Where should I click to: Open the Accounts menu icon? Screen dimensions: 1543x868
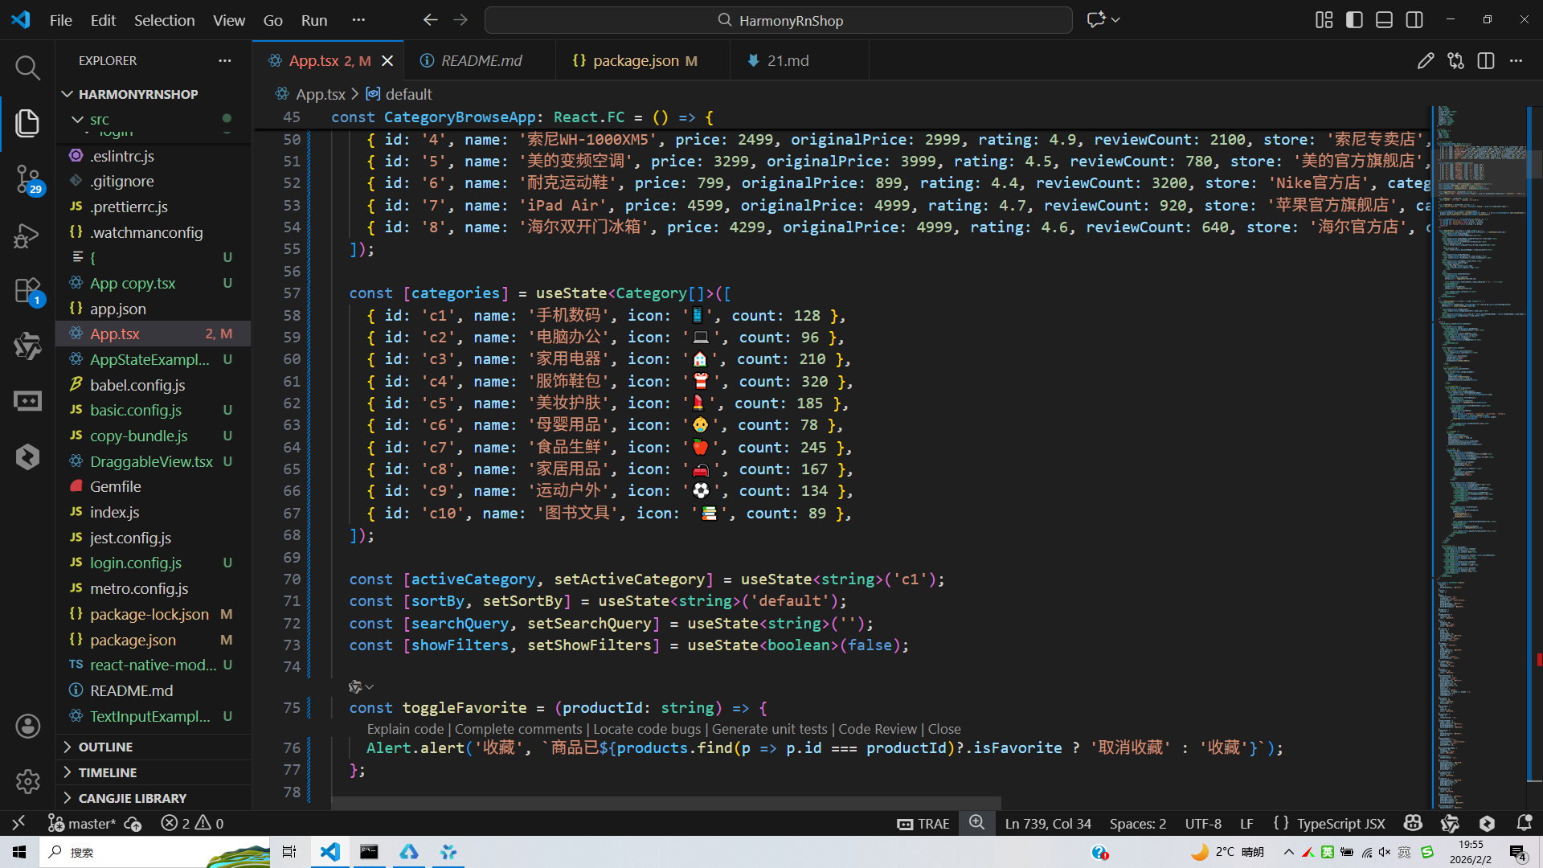[x=27, y=727]
